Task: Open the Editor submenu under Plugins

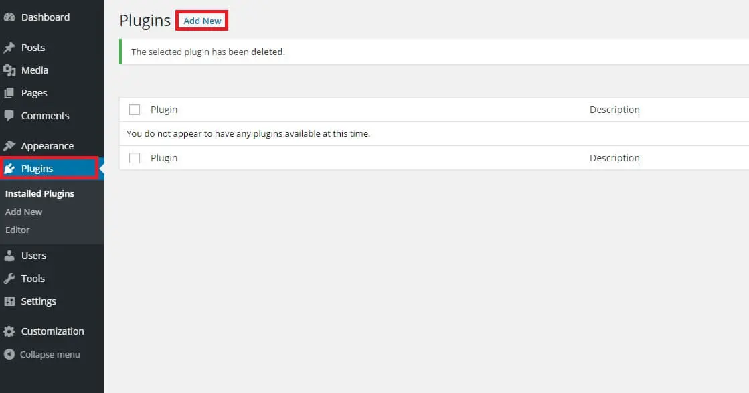Action: (x=17, y=230)
